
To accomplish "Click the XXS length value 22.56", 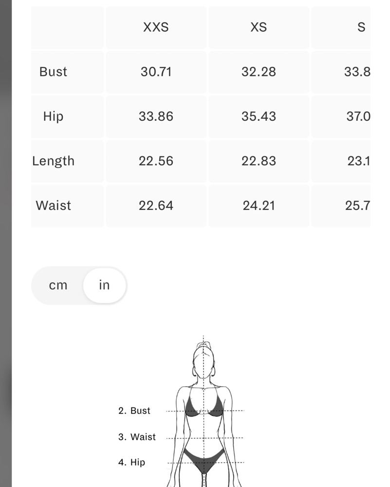I will pyautogui.click(x=156, y=161).
